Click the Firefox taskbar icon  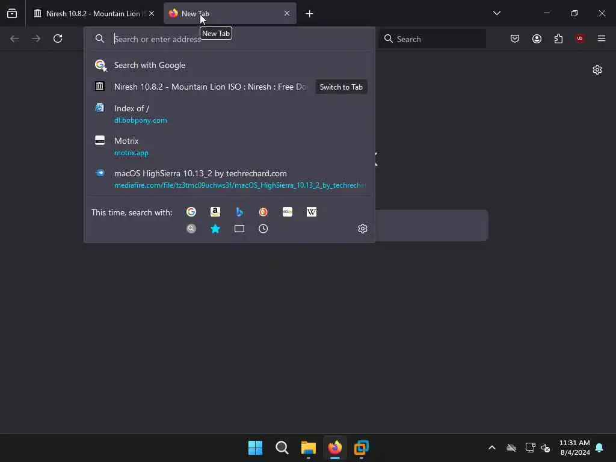point(334,448)
